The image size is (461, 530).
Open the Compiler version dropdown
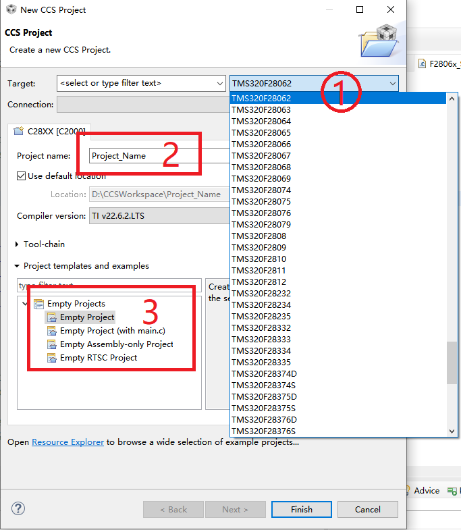coord(159,215)
